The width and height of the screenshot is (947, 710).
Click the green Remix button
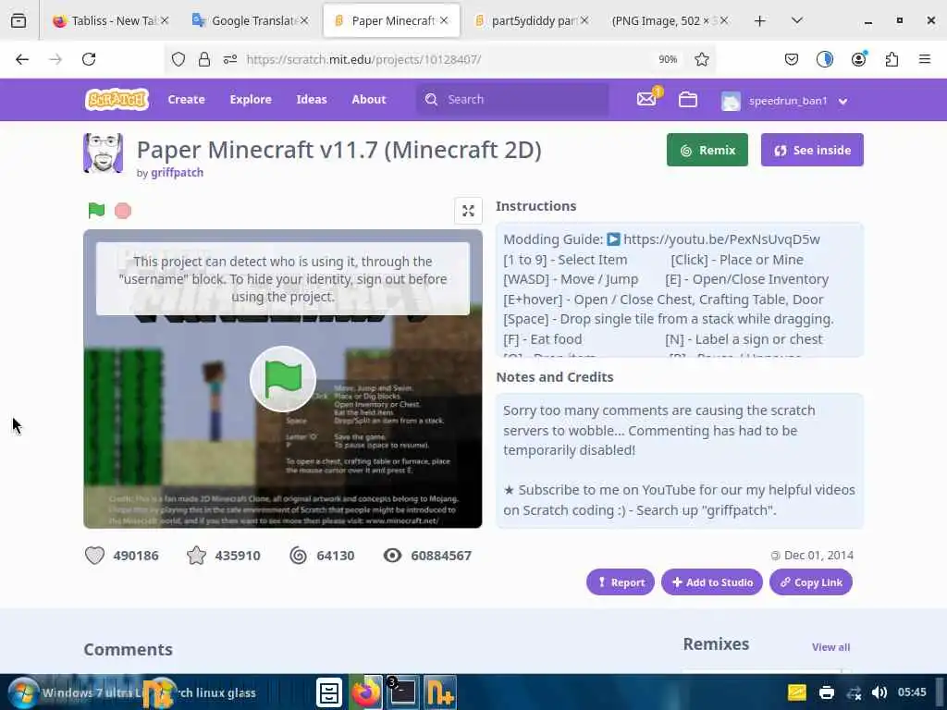(x=707, y=150)
